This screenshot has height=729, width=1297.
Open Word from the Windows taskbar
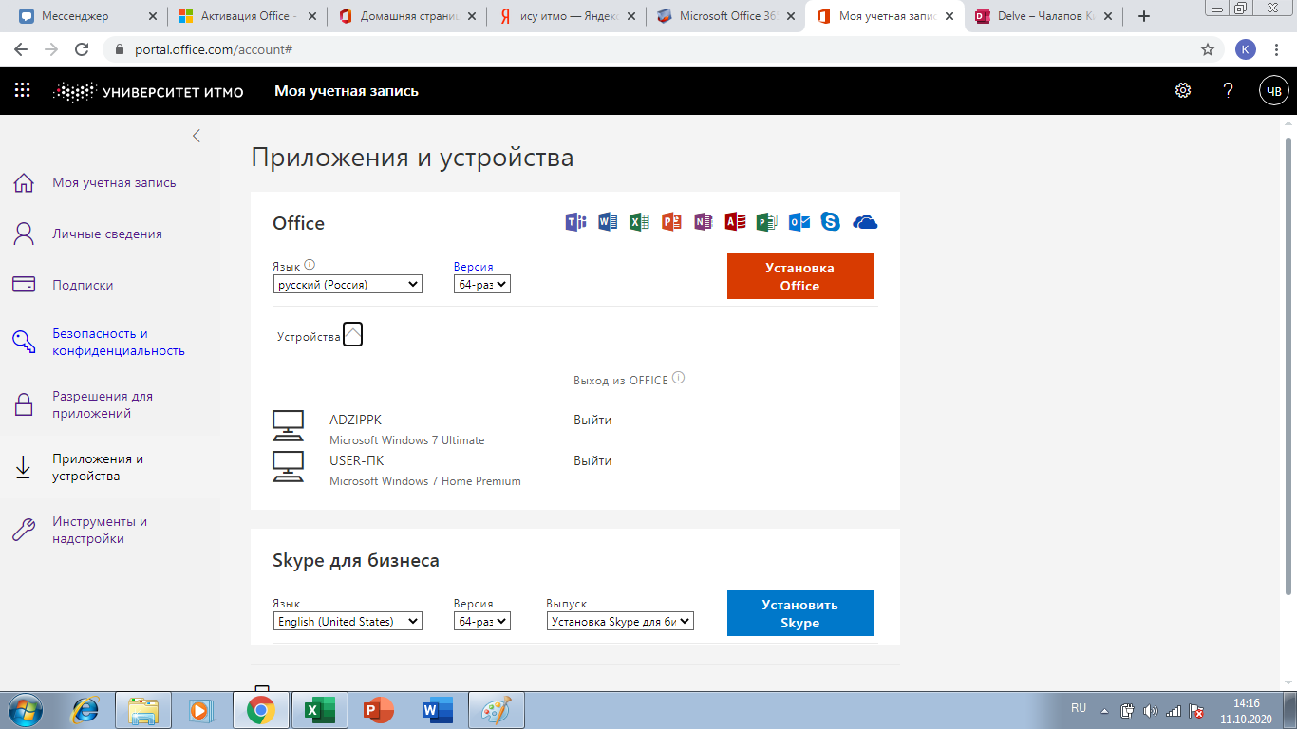(x=437, y=710)
